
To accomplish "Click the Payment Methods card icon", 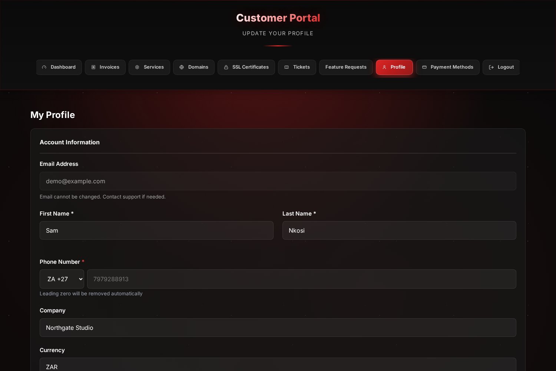I will pos(424,67).
